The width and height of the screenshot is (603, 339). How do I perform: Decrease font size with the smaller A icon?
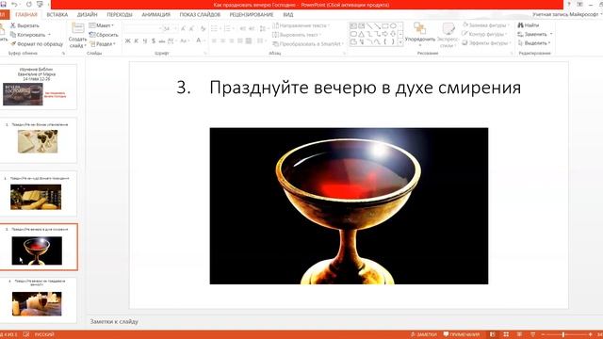tap(192, 29)
